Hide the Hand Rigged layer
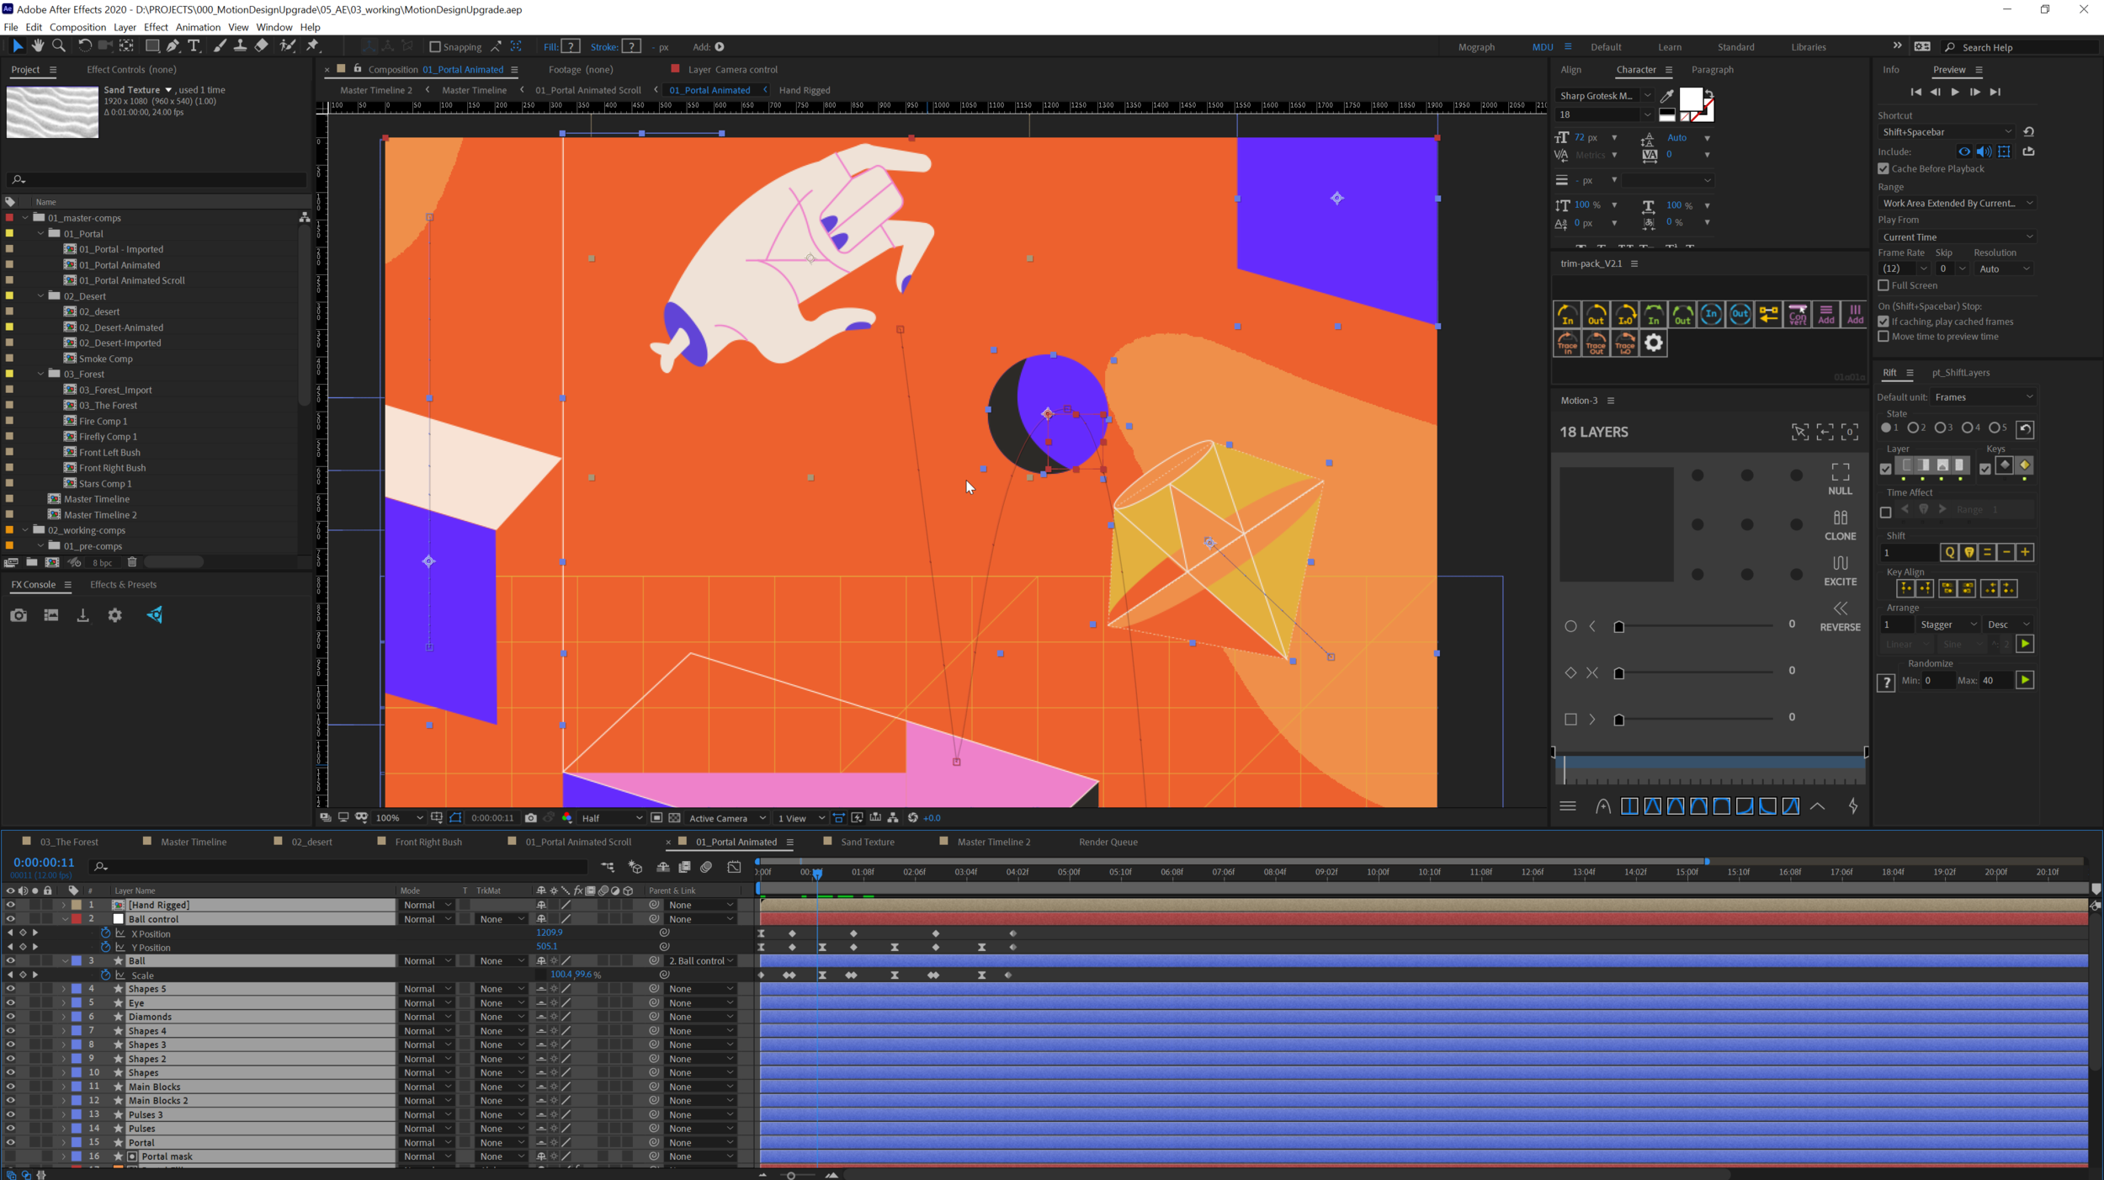 (x=11, y=905)
